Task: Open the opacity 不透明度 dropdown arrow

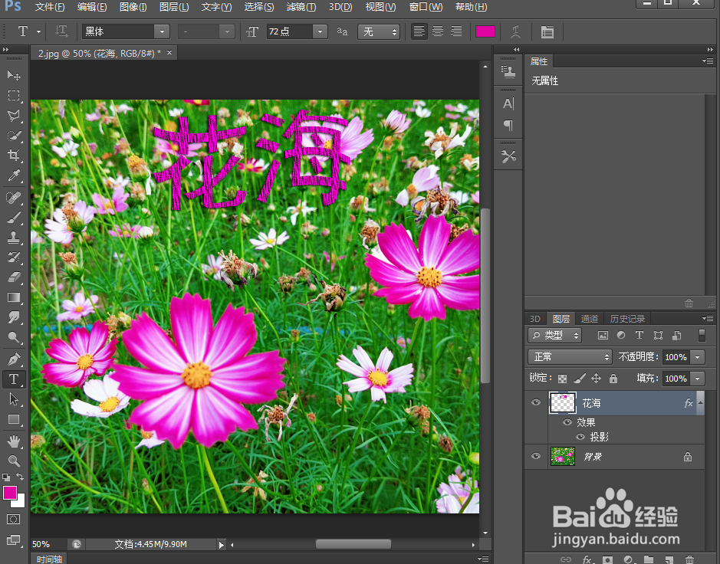Action: 698,357
